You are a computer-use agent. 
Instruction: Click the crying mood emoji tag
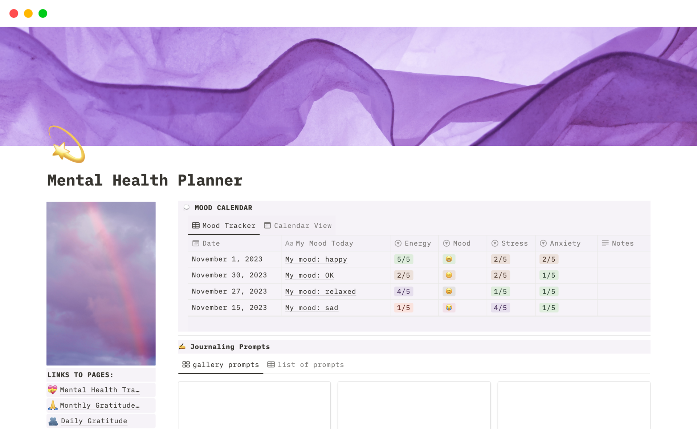[449, 308]
